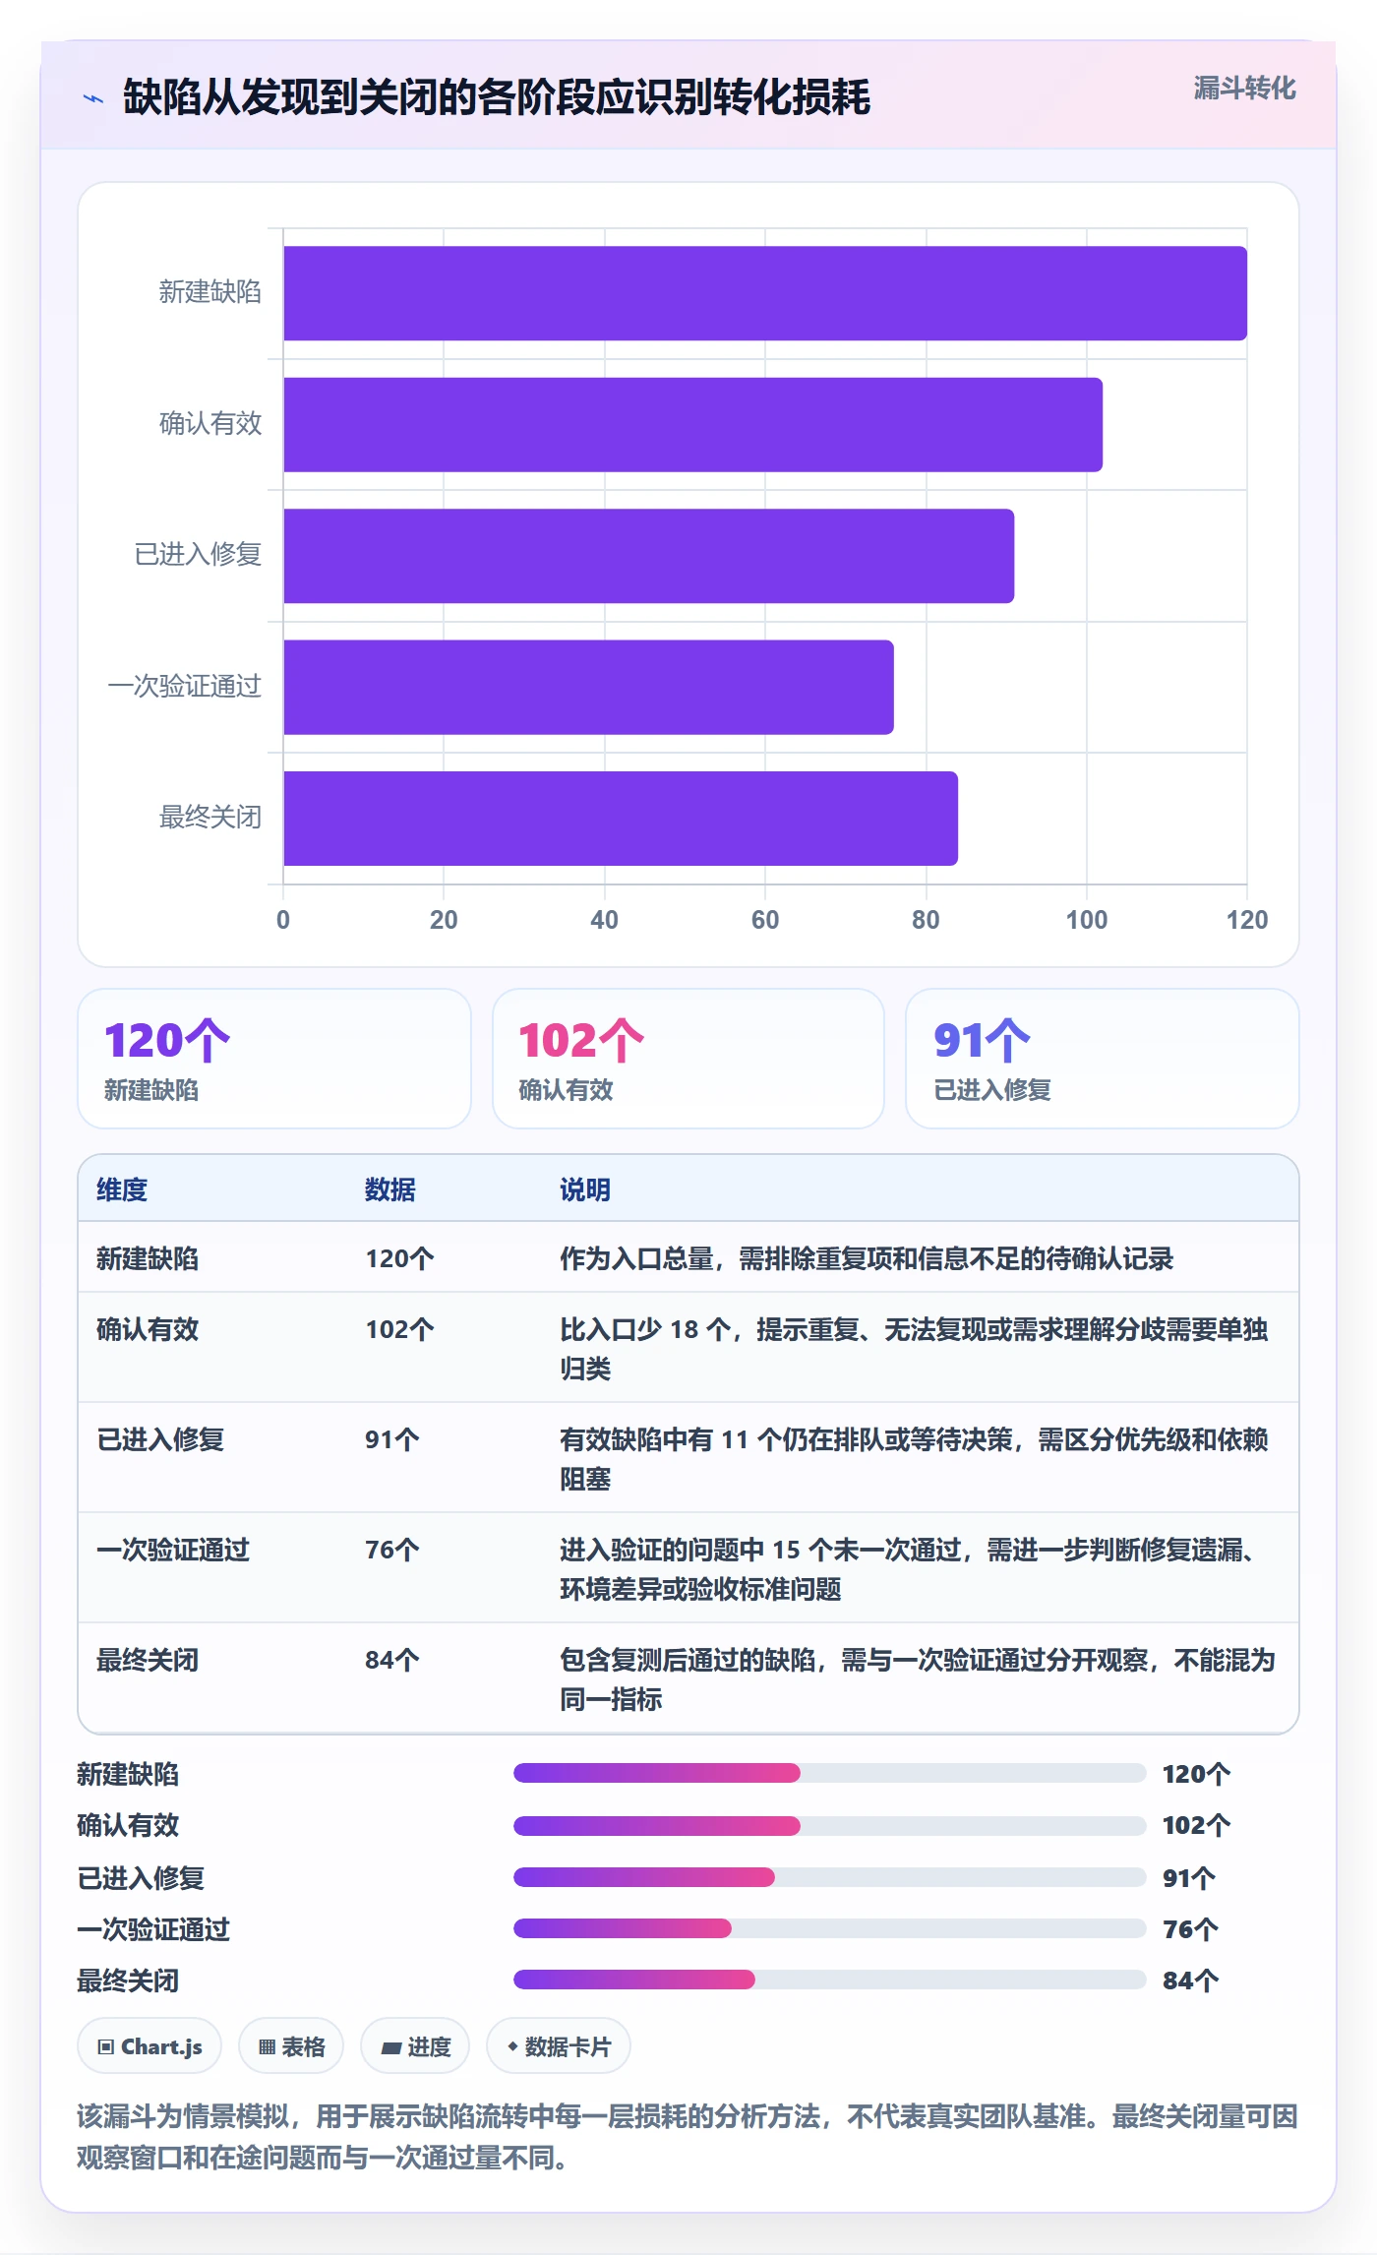The image size is (1377, 2255).
Task: Click the 维度 column header
Action: [x=122, y=1189]
